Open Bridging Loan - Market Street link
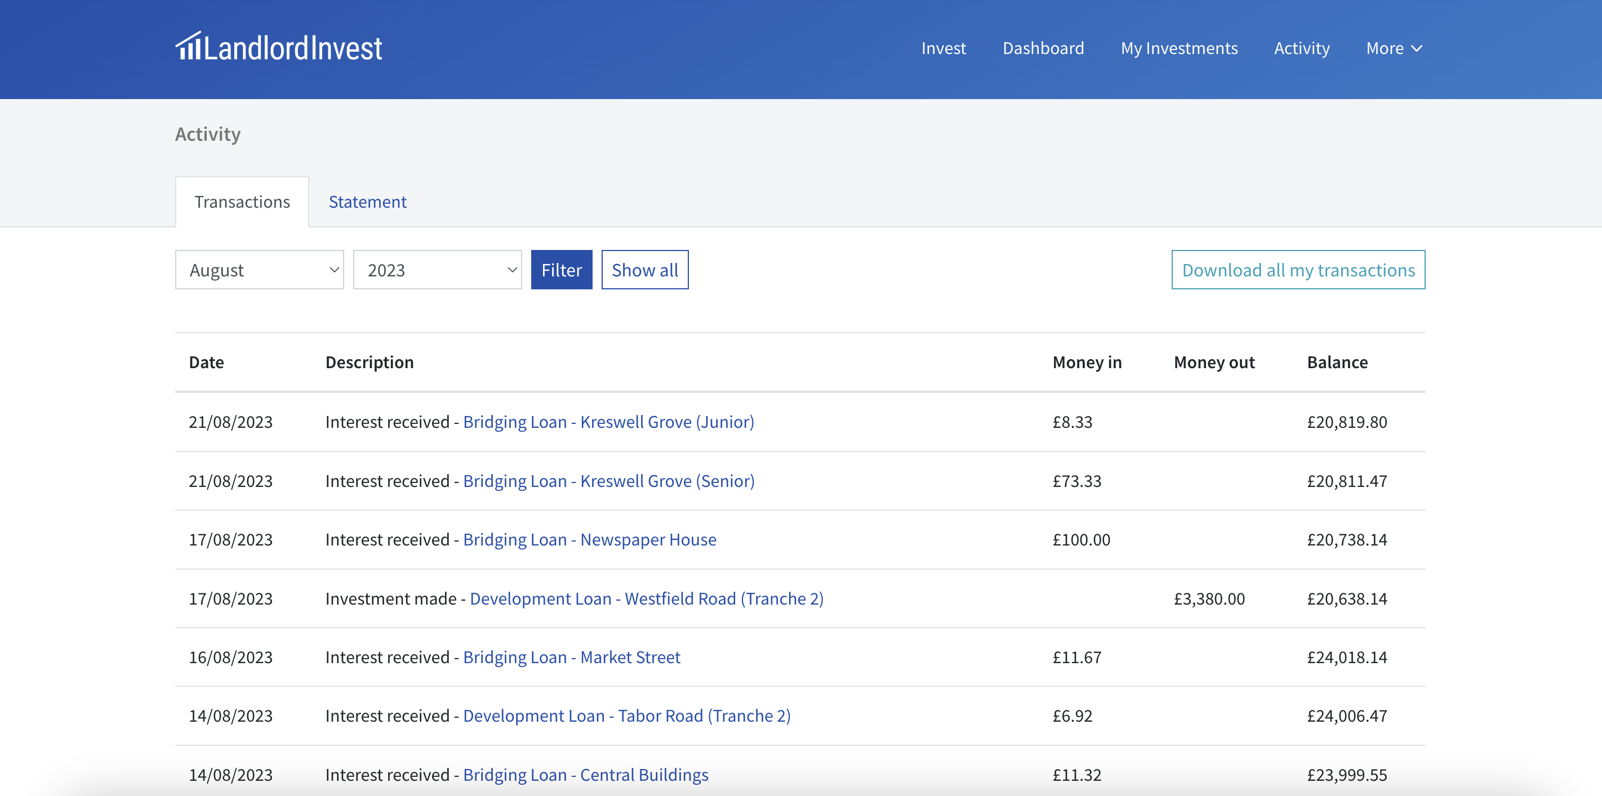 (572, 657)
